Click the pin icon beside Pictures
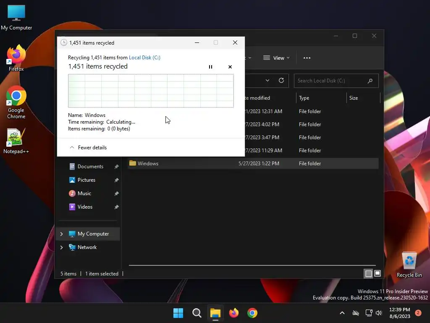Viewport: 430px width, 323px height. point(116,180)
